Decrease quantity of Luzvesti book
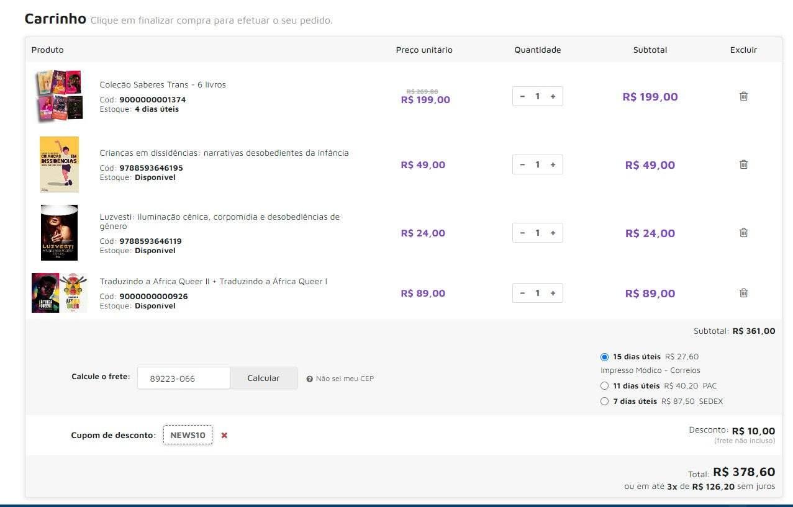Screen dimensions: 793x507 [x=522, y=233]
